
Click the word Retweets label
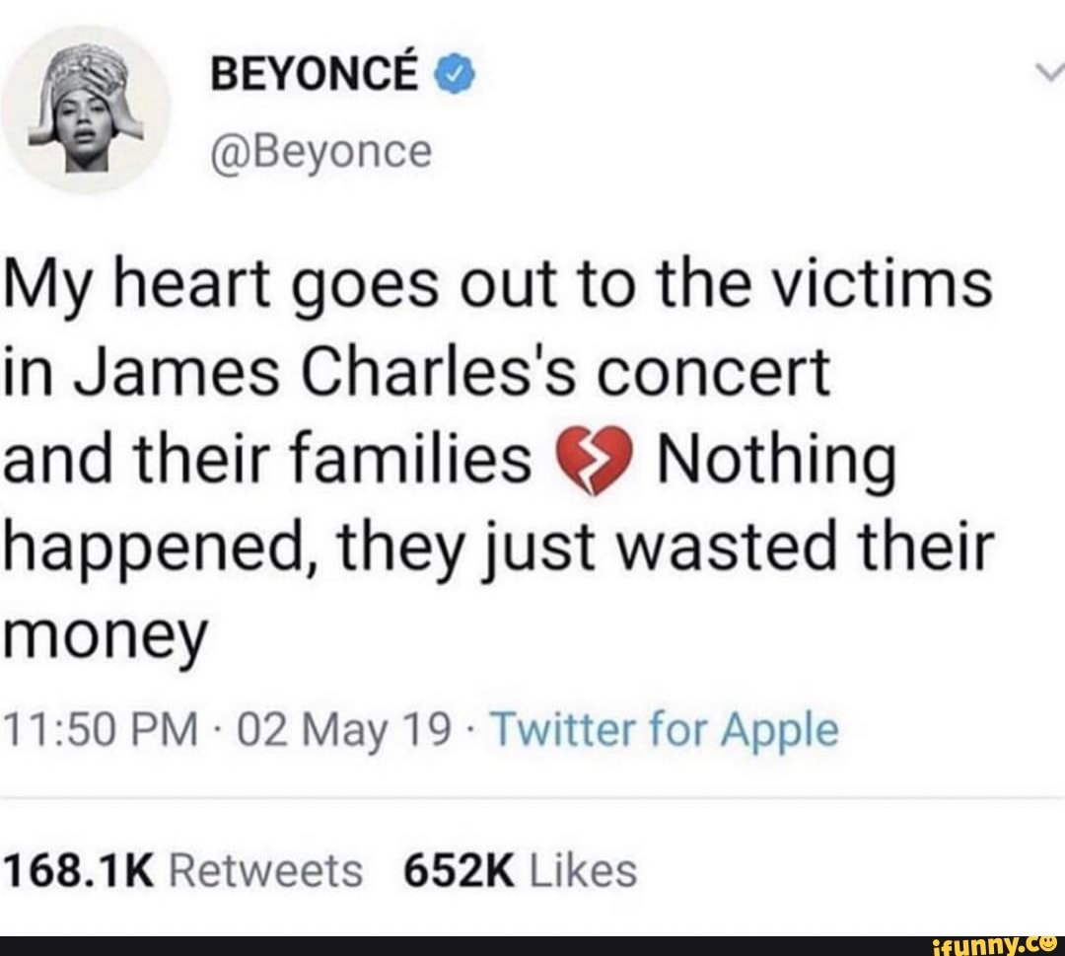[265, 871]
